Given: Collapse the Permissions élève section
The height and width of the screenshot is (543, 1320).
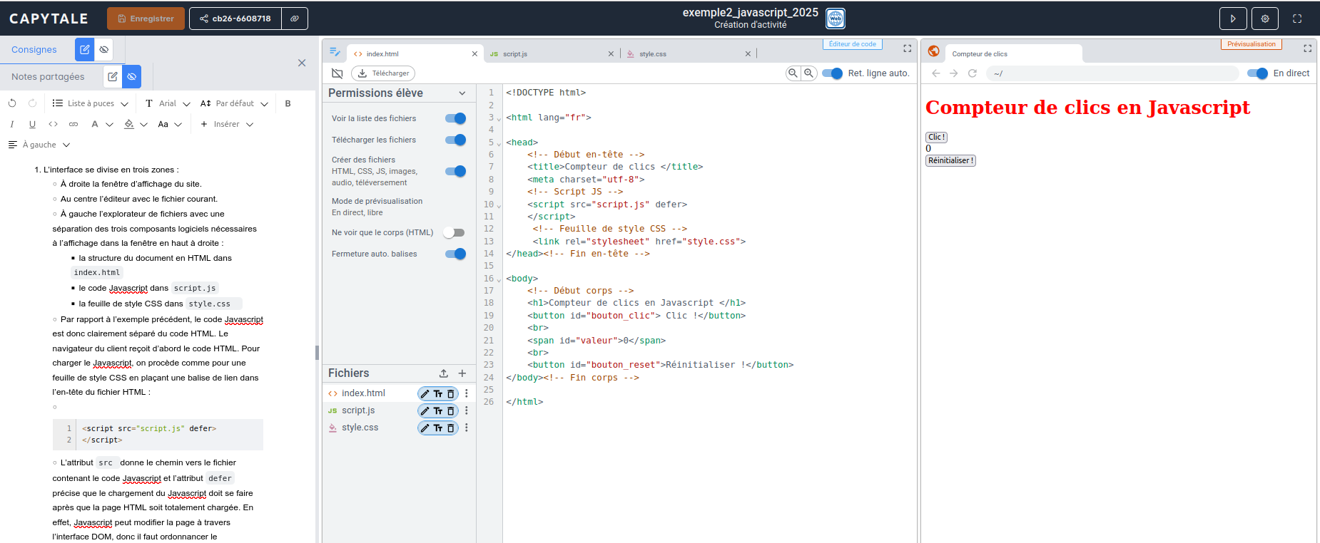Looking at the screenshot, I should point(462,93).
